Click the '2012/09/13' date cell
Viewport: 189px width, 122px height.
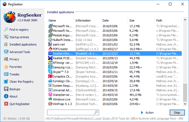tap(110, 58)
